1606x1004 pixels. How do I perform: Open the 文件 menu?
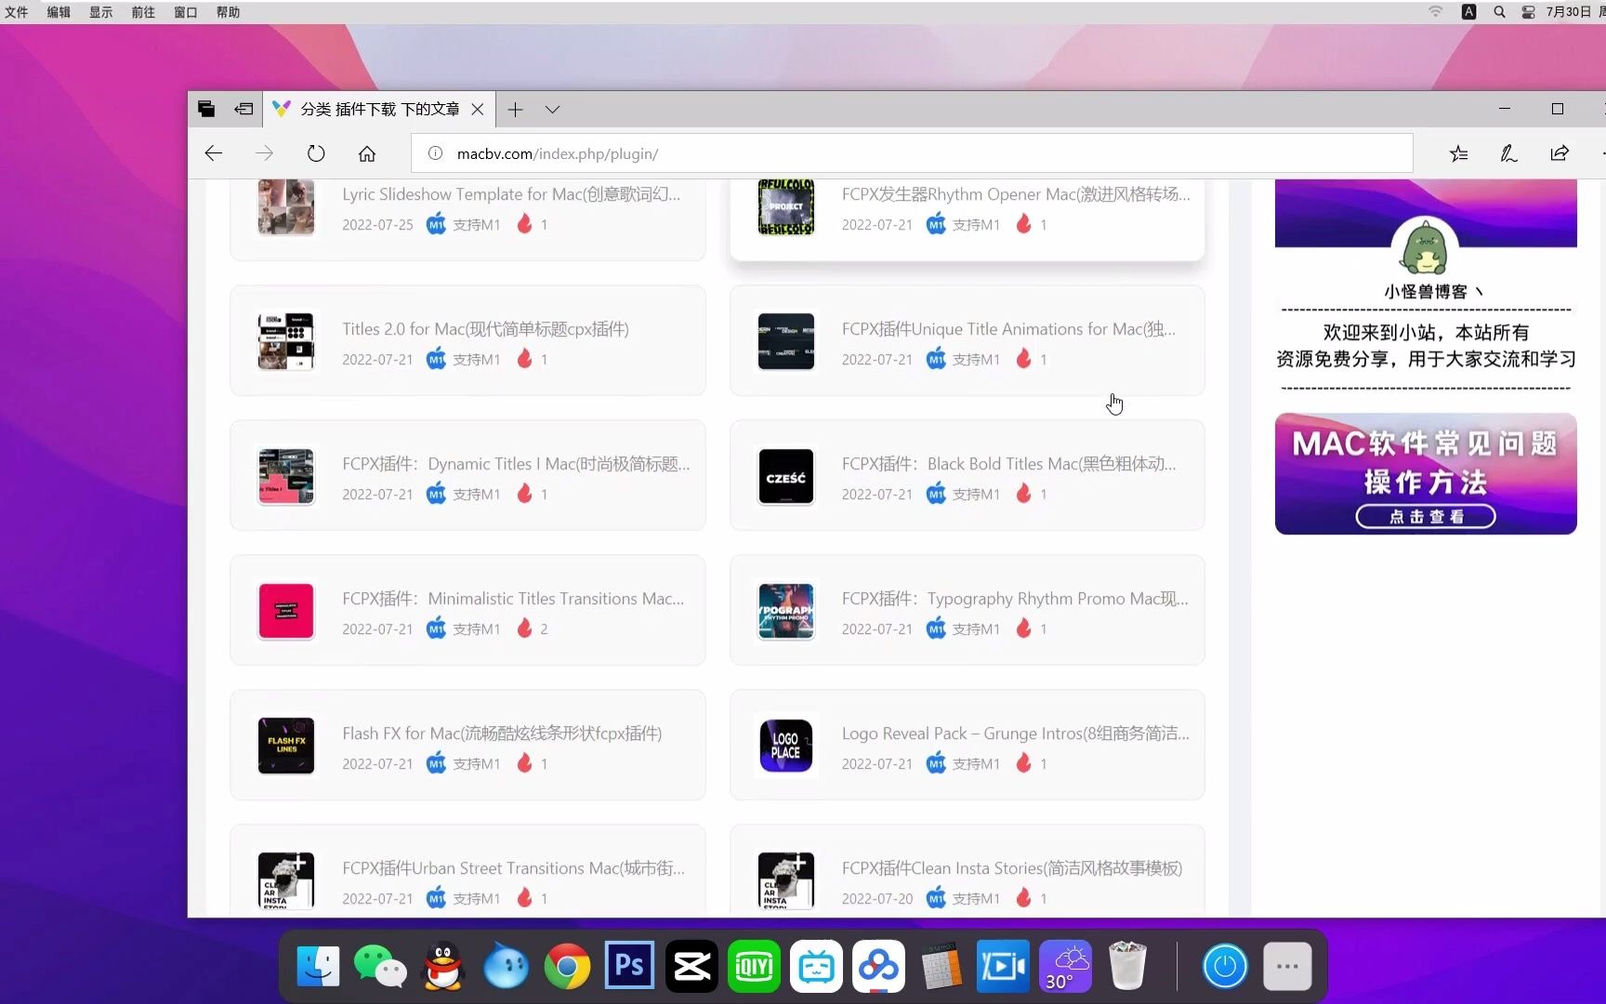[x=16, y=12]
